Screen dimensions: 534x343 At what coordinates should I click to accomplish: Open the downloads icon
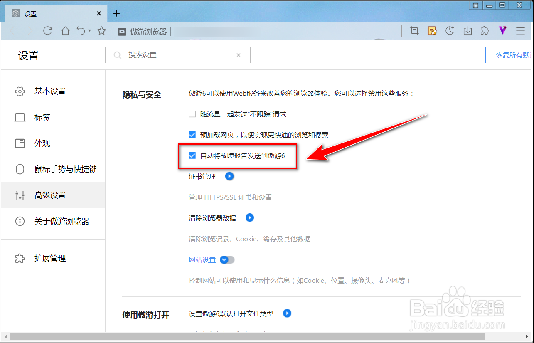click(468, 31)
